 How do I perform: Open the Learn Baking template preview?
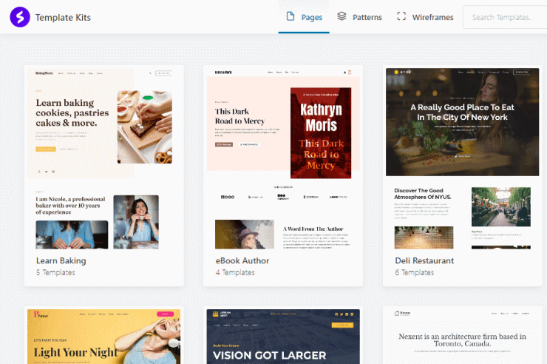click(104, 159)
